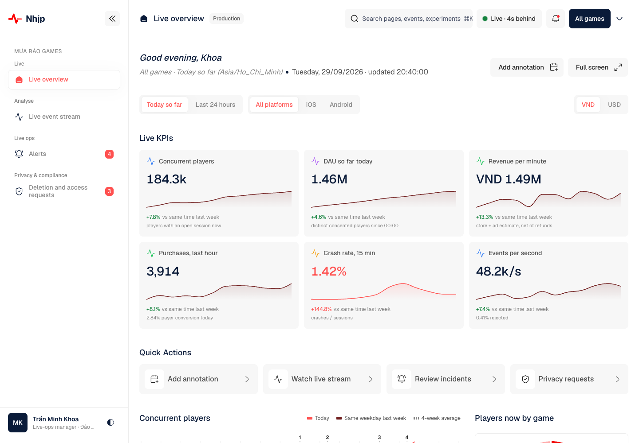Go to Live event stream
The image size is (639, 443).
tap(64, 117)
